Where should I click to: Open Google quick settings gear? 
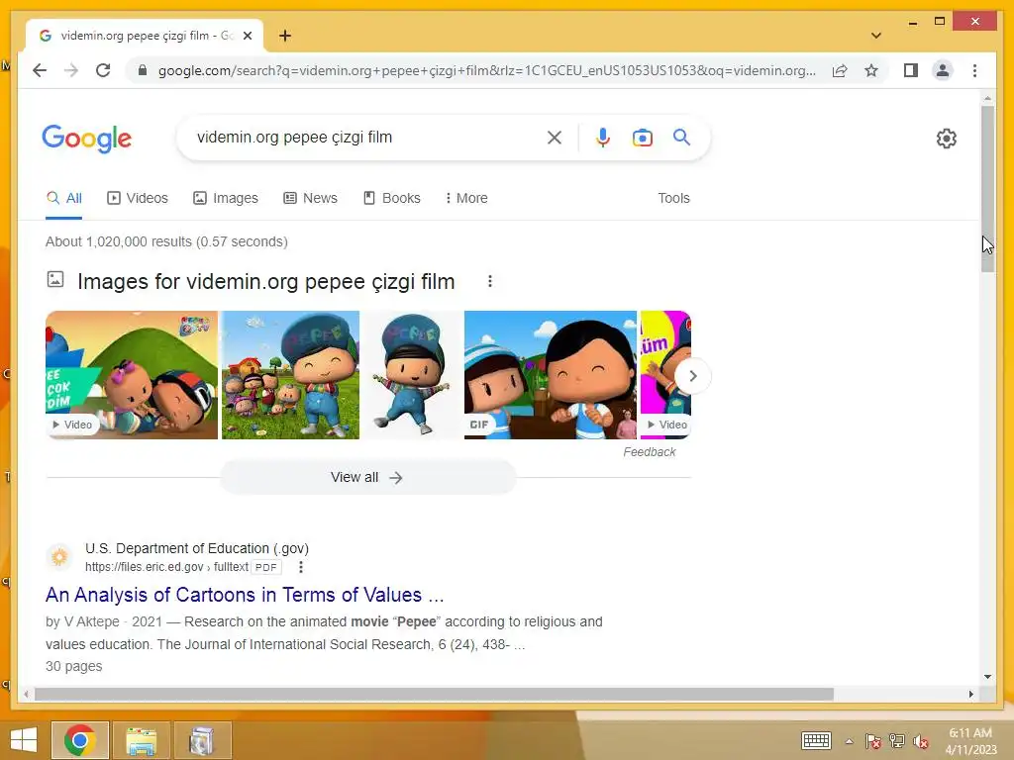pyautogui.click(x=946, y=139)
